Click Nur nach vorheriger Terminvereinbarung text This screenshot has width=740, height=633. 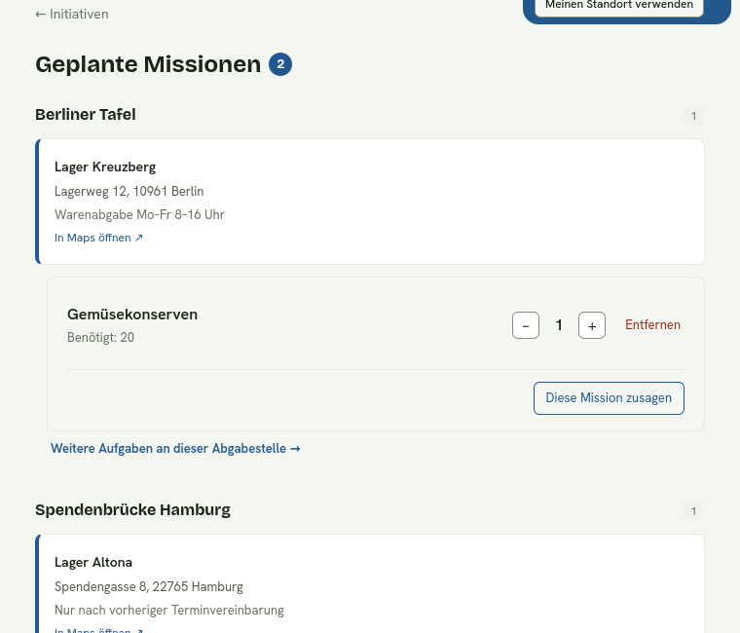click(169, 611)
